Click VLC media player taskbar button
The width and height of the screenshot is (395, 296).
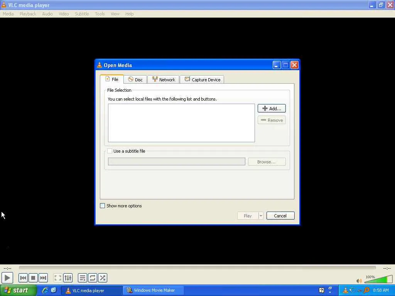92,291
